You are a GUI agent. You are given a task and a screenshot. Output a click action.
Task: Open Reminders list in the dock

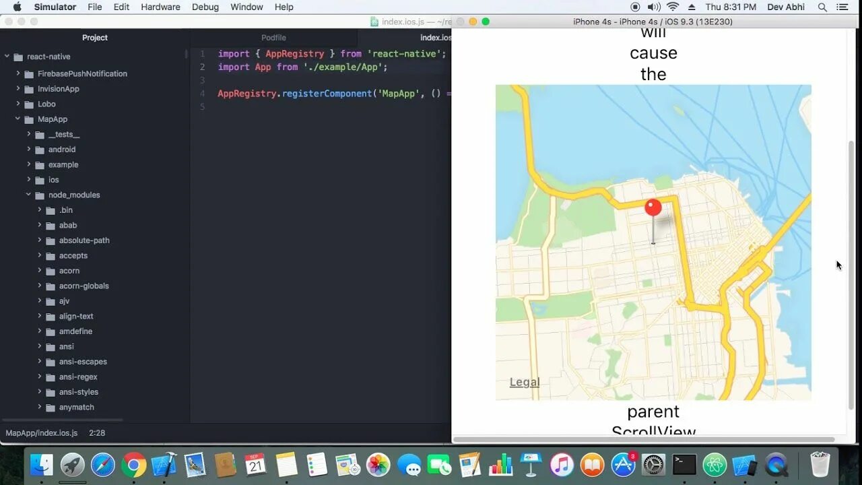click(317, 465)
